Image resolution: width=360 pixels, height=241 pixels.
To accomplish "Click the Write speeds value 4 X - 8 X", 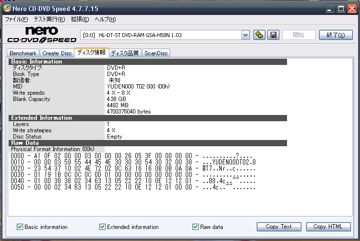I will (119, 93).
